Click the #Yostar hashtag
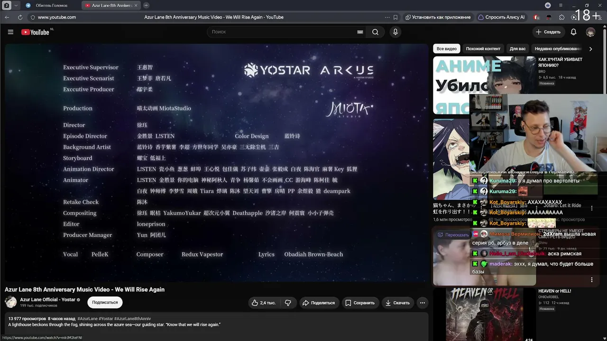This screenshot has height=341, width=607. pos(106,319)
